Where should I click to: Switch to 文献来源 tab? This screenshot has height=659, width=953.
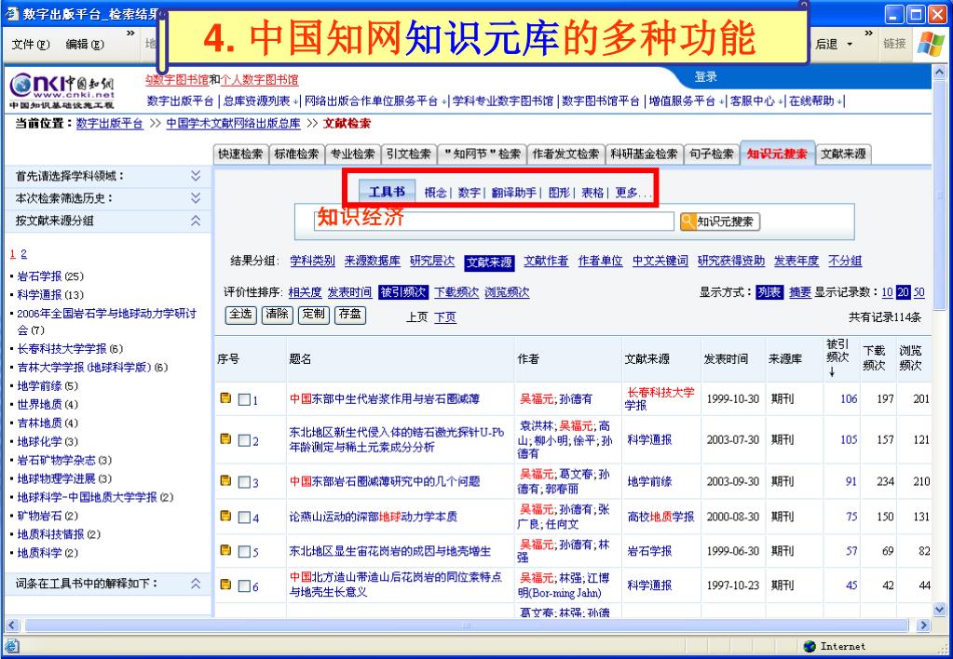coord(844,155)
